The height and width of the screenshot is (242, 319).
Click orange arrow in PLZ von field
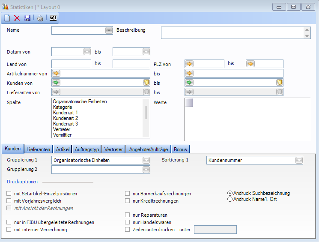(189, 64)
